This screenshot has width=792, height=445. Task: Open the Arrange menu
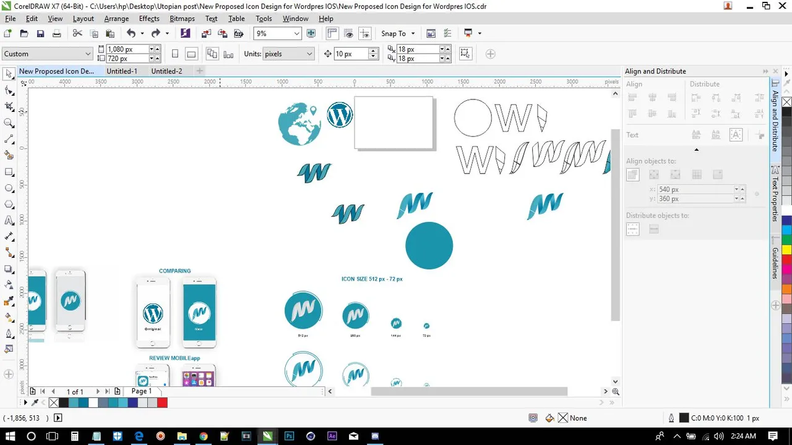point(116,19)
